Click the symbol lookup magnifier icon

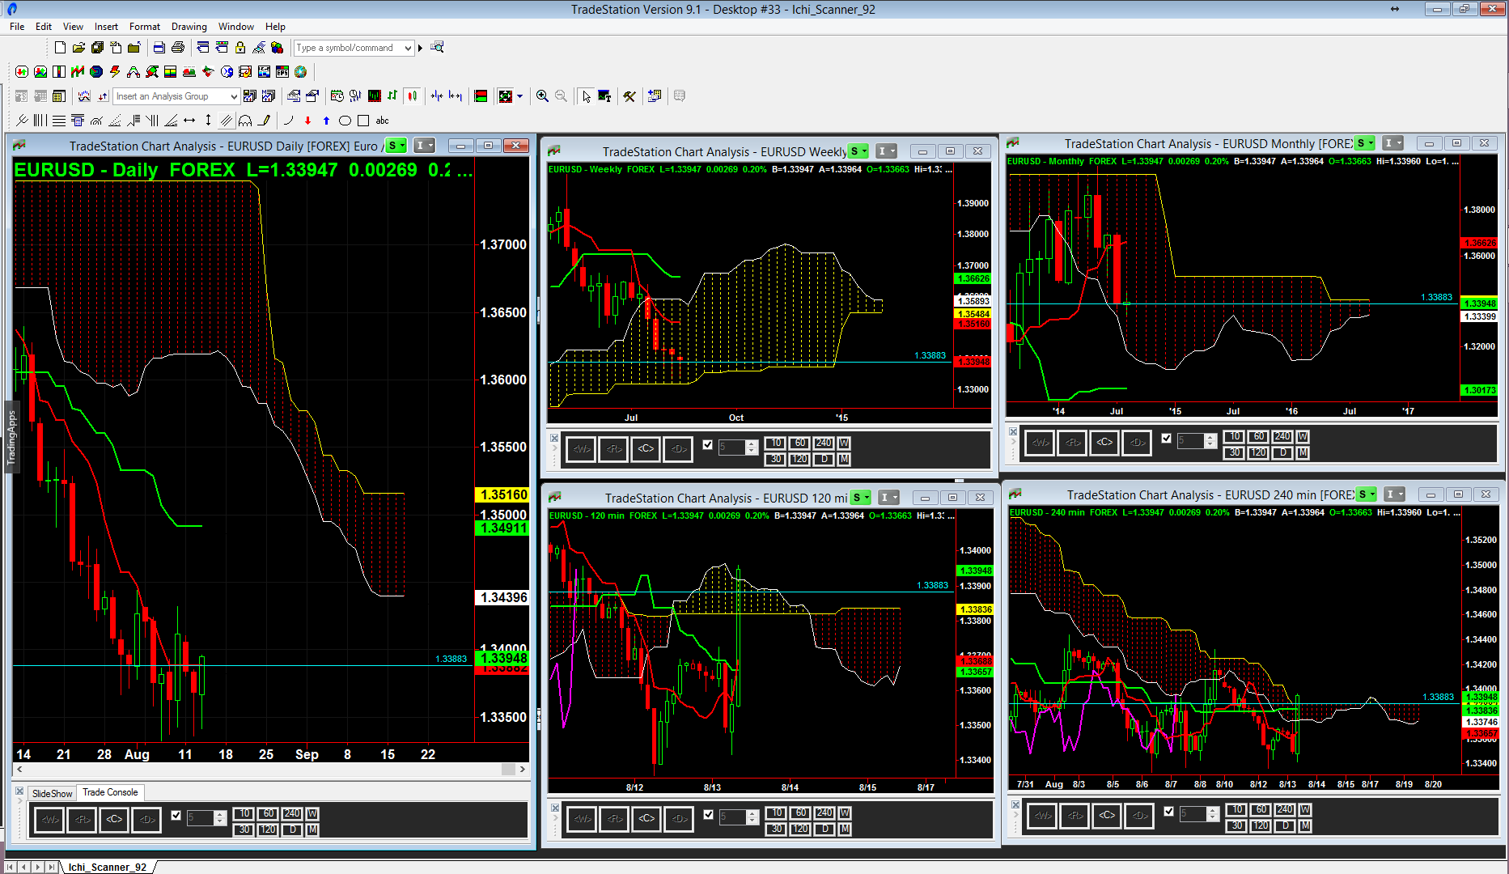437,48
